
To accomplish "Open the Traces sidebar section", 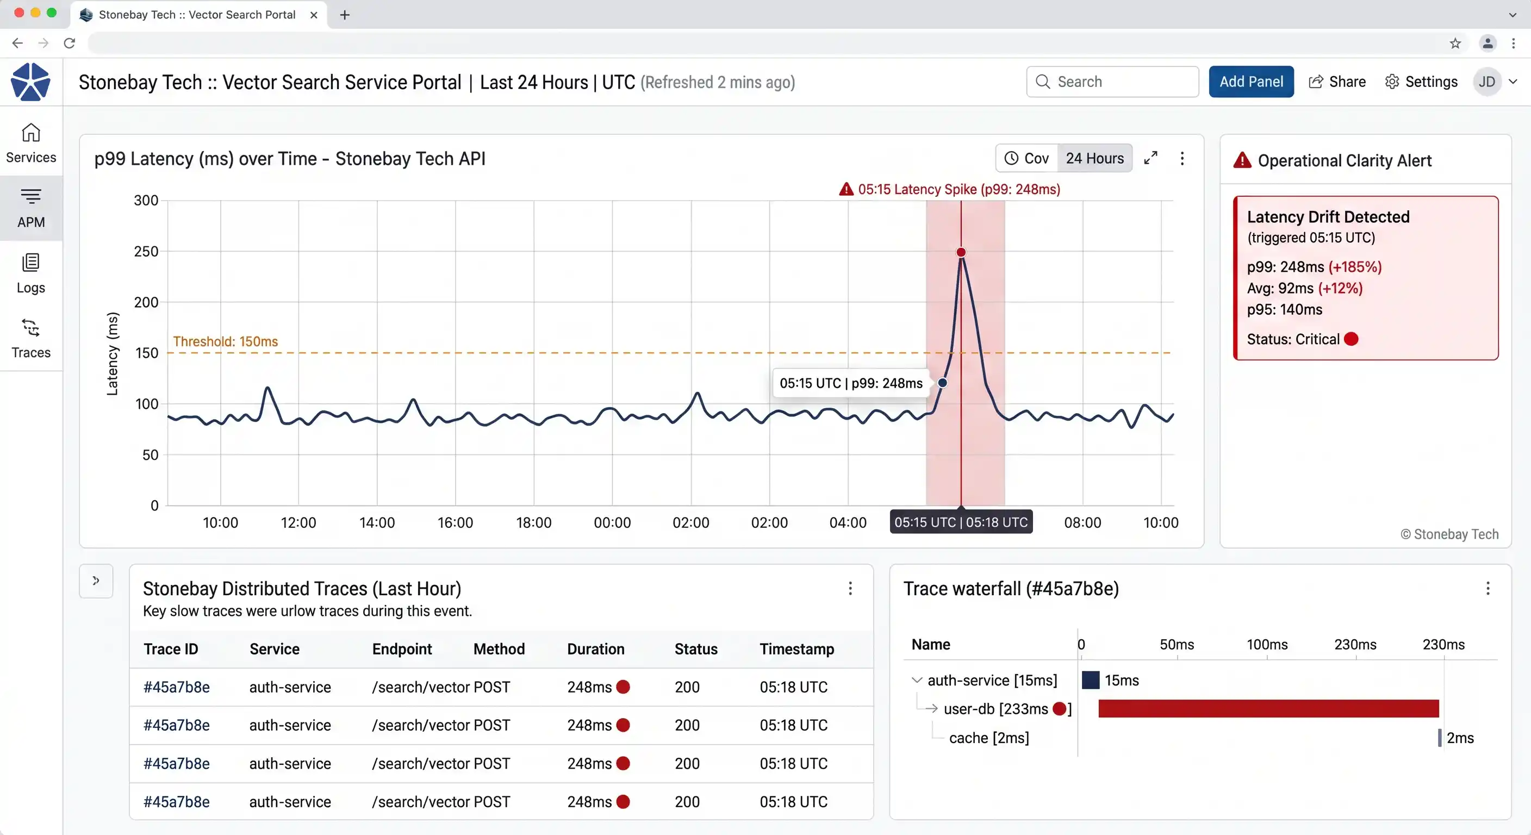I will 31,339.
